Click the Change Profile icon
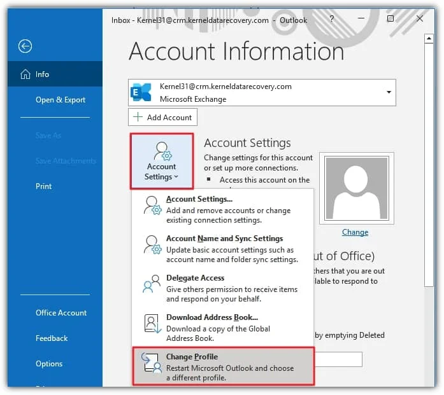The height and width of the screenshot is (395, 444). point(152,363)
